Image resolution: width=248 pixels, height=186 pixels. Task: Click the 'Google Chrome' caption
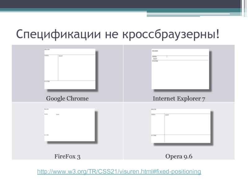67,99
